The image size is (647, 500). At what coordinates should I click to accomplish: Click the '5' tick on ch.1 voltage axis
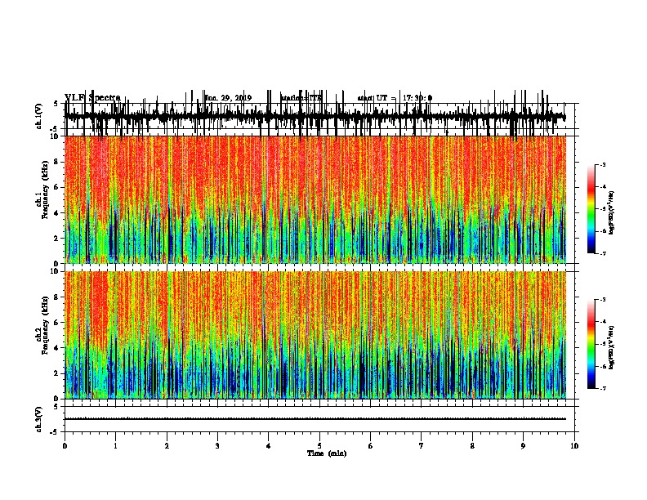point(56,104)
